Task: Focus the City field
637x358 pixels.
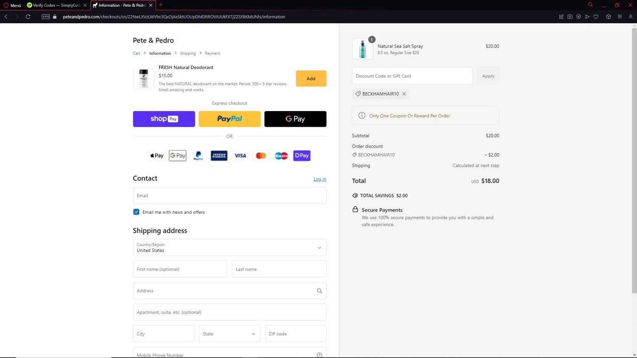Action: pos(163,334)
